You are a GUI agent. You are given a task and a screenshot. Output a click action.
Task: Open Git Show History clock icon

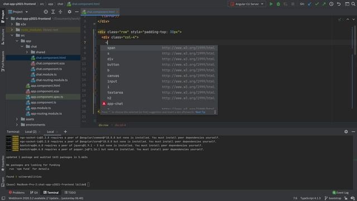[x=331, y=4]
